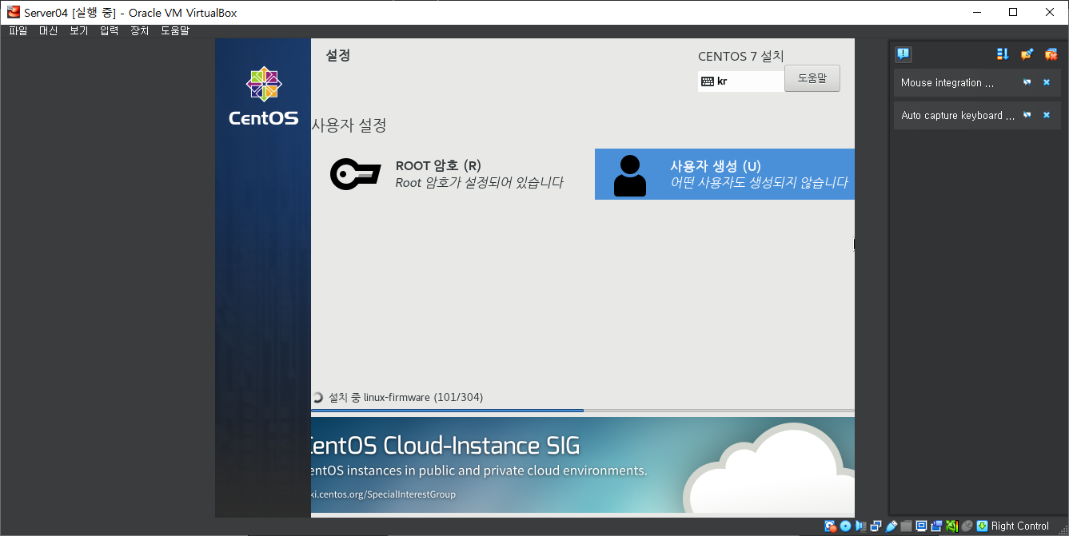Click the VirtualBox title bar icon

click(13, 13)
